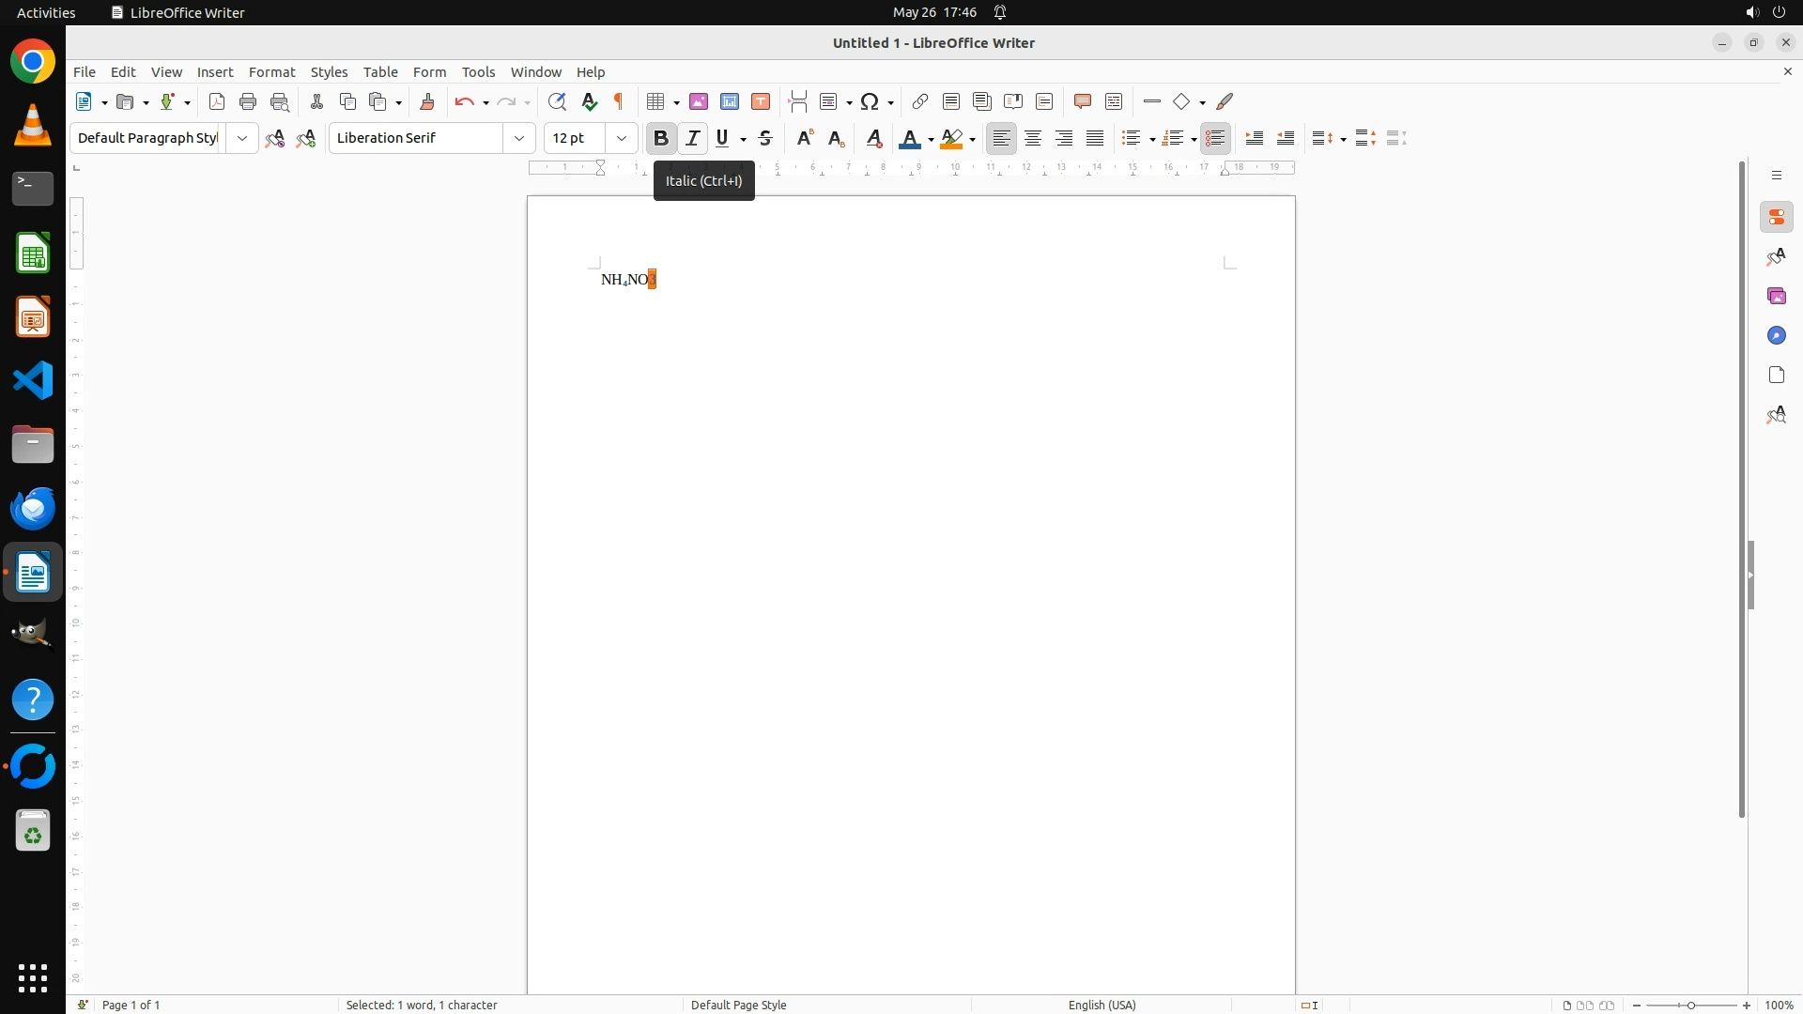Click the Insert Hyperlink icon
This screenshot has width=1803, height=1014.
920,101
